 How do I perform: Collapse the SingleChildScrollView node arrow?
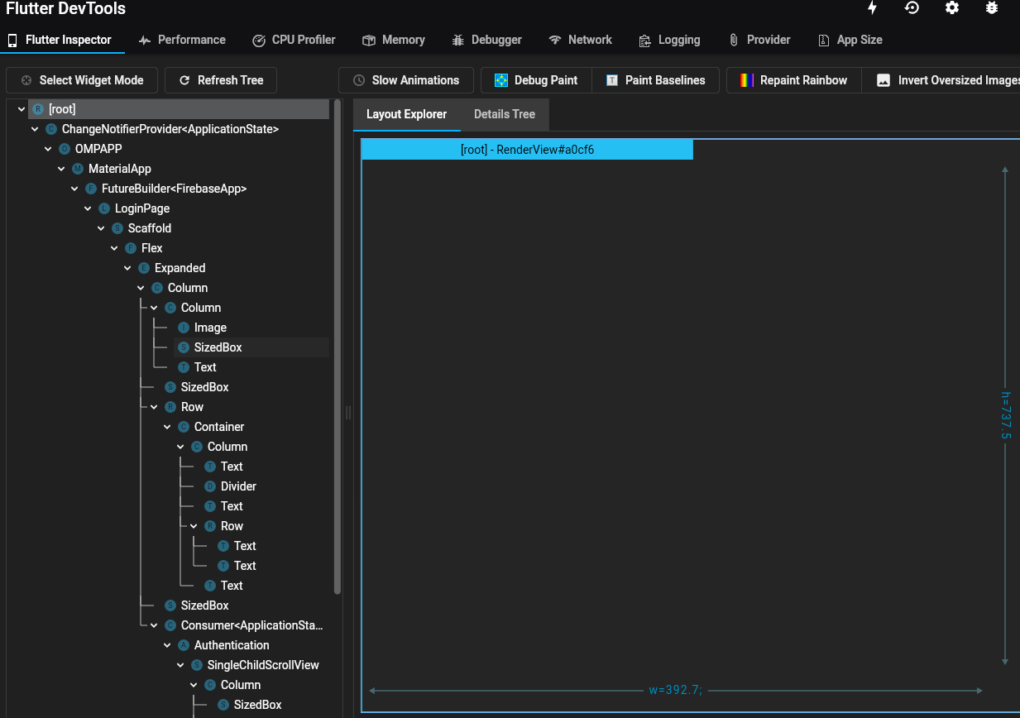pyautogui.click(x=180, y=665)
